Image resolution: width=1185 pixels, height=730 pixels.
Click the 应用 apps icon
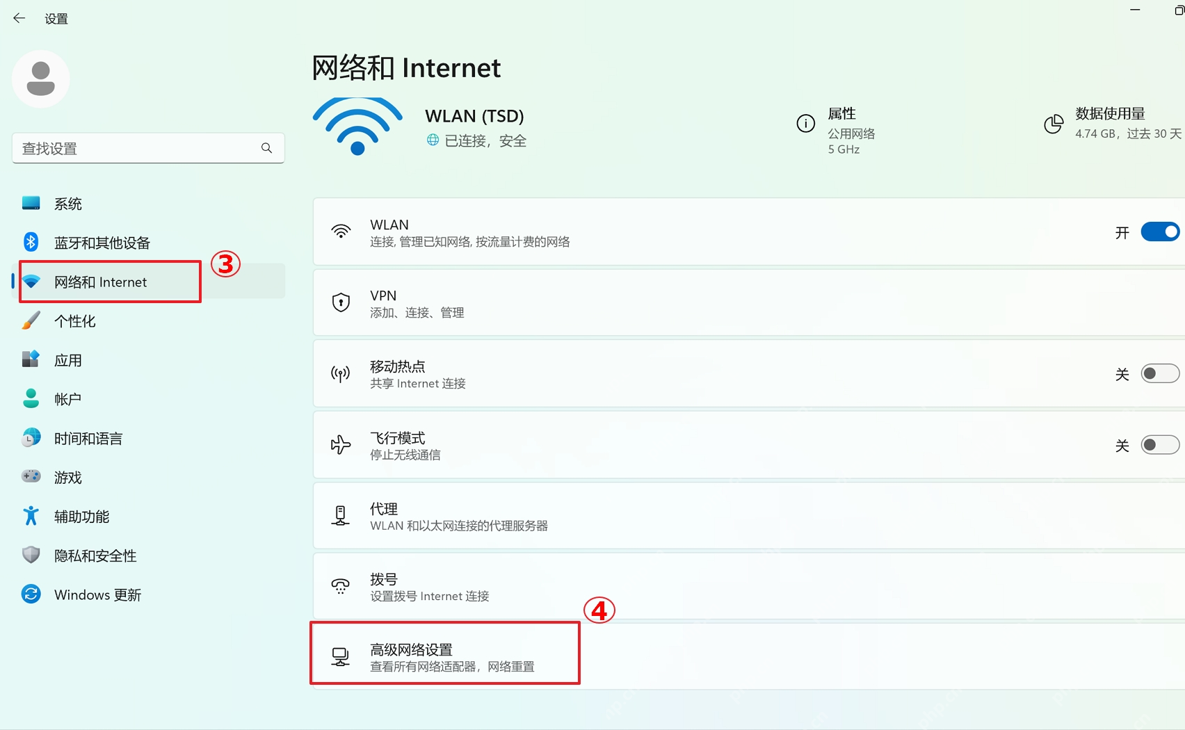pos(31,359)
